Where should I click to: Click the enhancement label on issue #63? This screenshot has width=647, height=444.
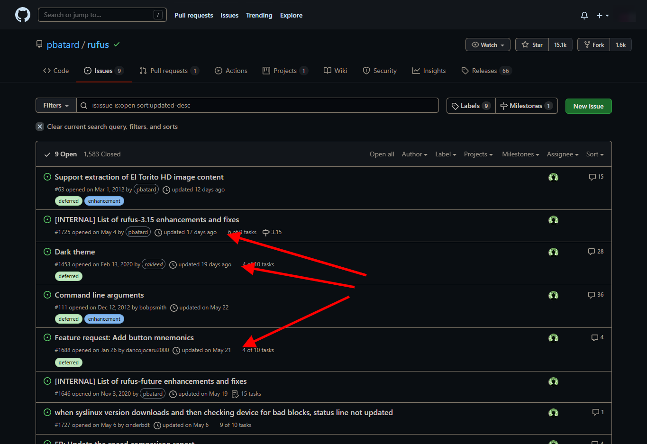tap(104, 201)
